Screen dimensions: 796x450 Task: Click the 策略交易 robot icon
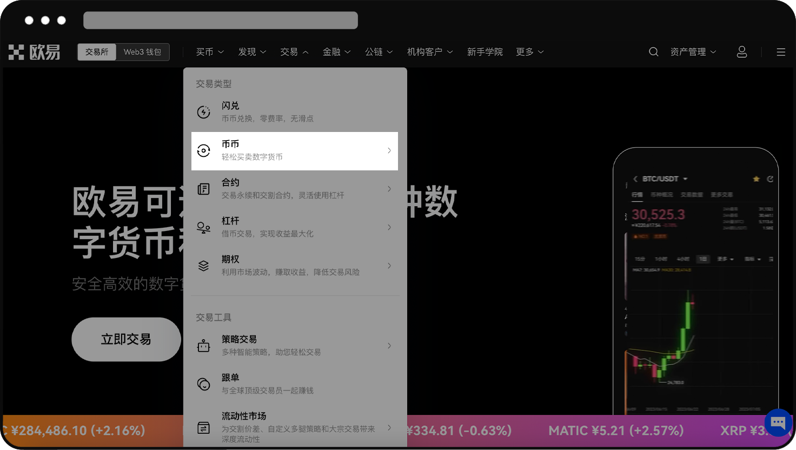click(x=203, y=346)
